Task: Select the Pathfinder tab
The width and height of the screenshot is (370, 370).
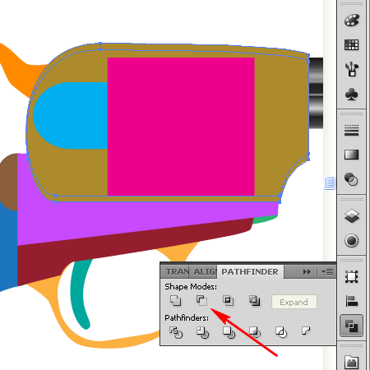Action: [x=250, y=272]
